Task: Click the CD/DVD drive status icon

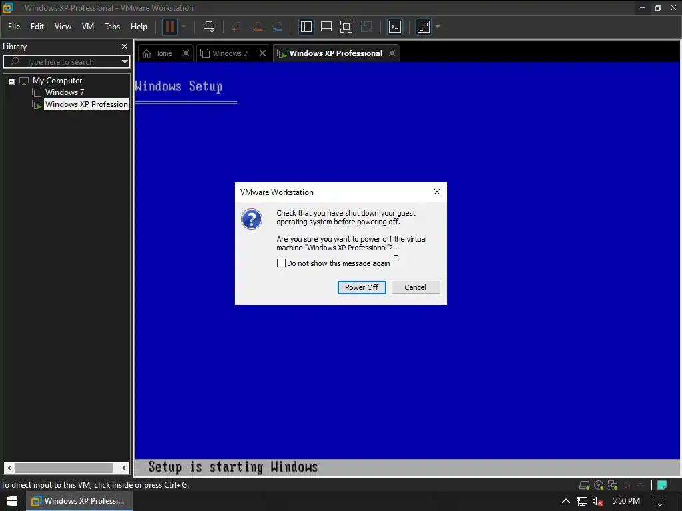Action: click(599, 485)
